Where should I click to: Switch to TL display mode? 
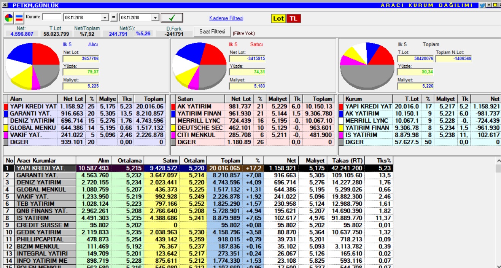click(x=293, y=19)
